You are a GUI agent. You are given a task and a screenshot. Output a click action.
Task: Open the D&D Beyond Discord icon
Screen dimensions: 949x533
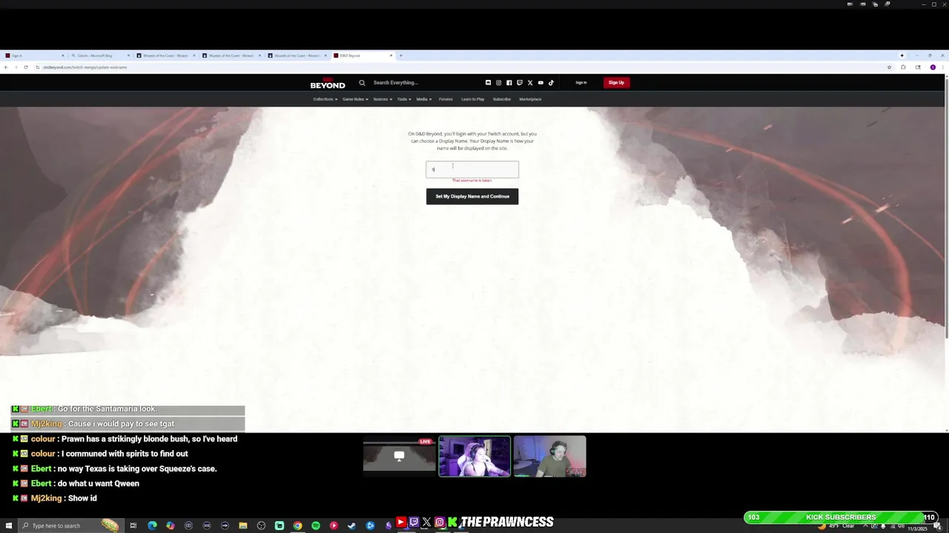coord(488,83)
